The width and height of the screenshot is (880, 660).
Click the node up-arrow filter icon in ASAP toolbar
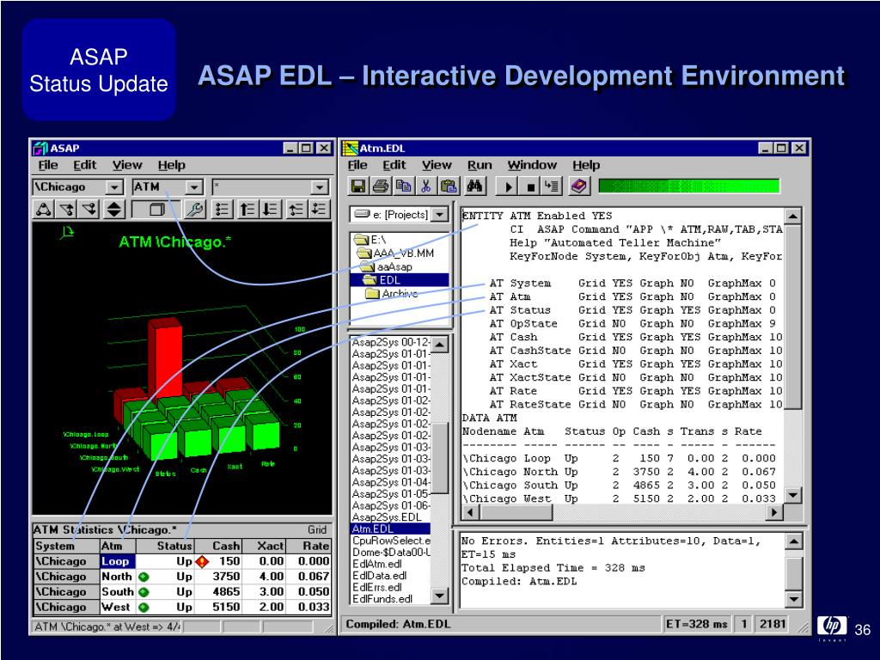(67, 210)
